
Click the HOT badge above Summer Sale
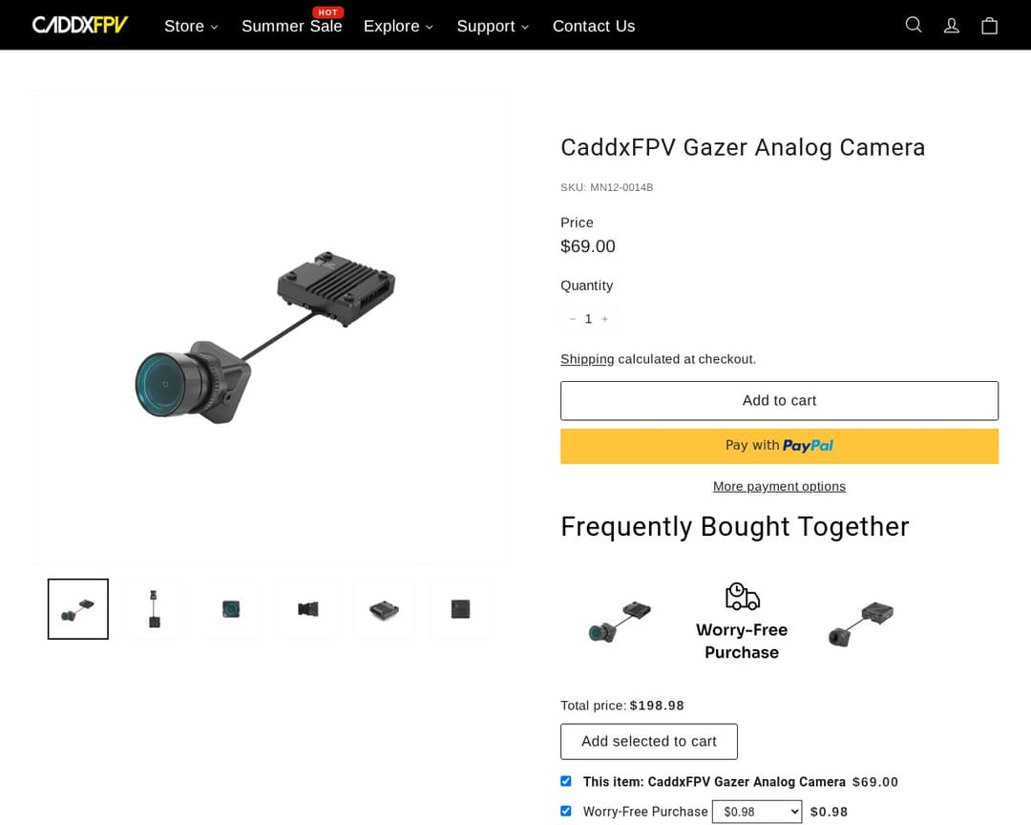pyautogui.click(x=327, y=12)
